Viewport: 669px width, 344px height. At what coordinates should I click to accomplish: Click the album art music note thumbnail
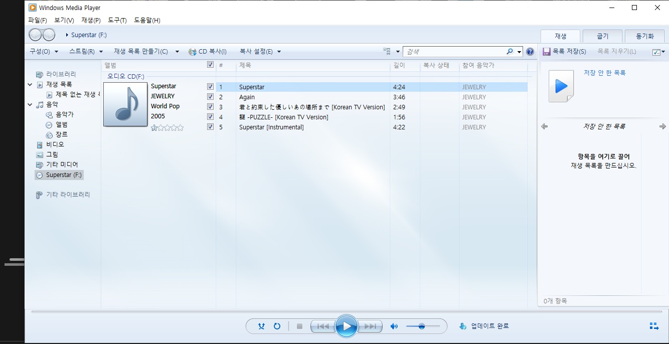(x=125, y=104)
